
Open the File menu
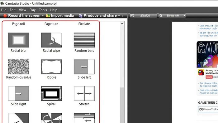click(4, 10)
